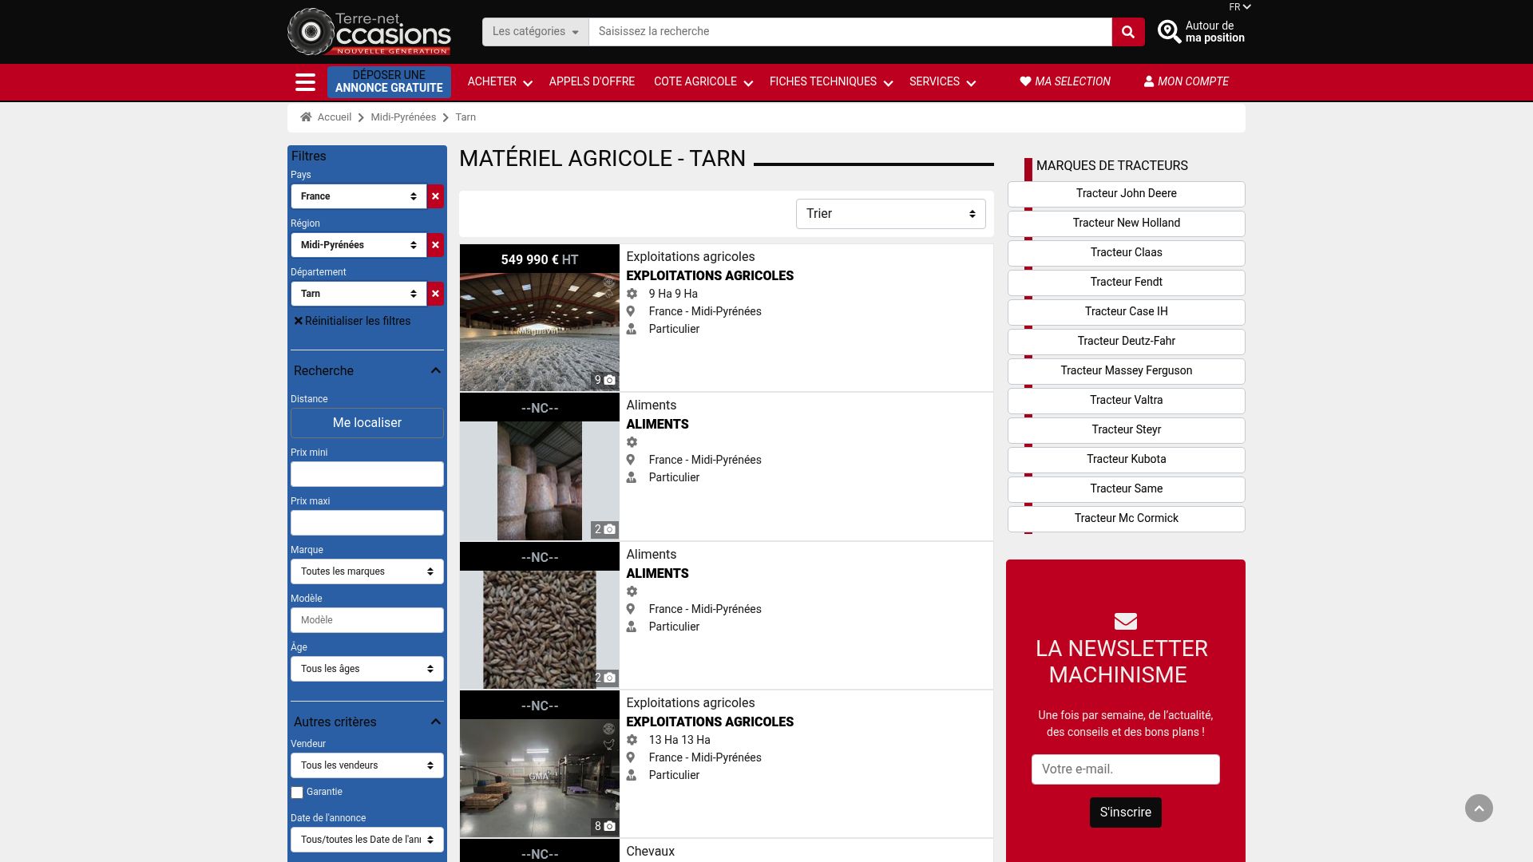Open Mon Compte user menu
This screenshot has width=1533, height=862.
(x=1186, y=81)
